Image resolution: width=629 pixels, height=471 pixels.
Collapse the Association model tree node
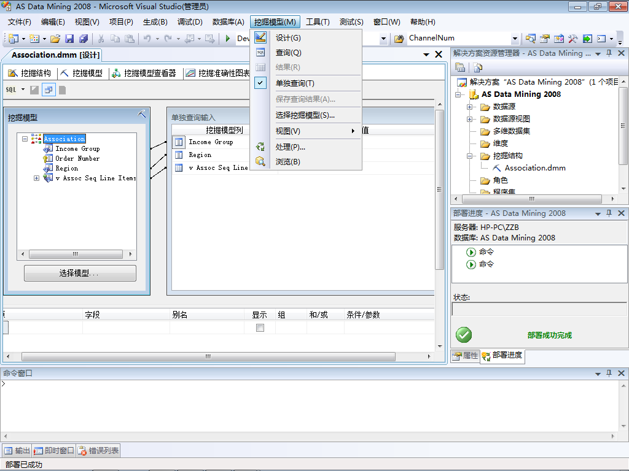(x=25, y=139)
